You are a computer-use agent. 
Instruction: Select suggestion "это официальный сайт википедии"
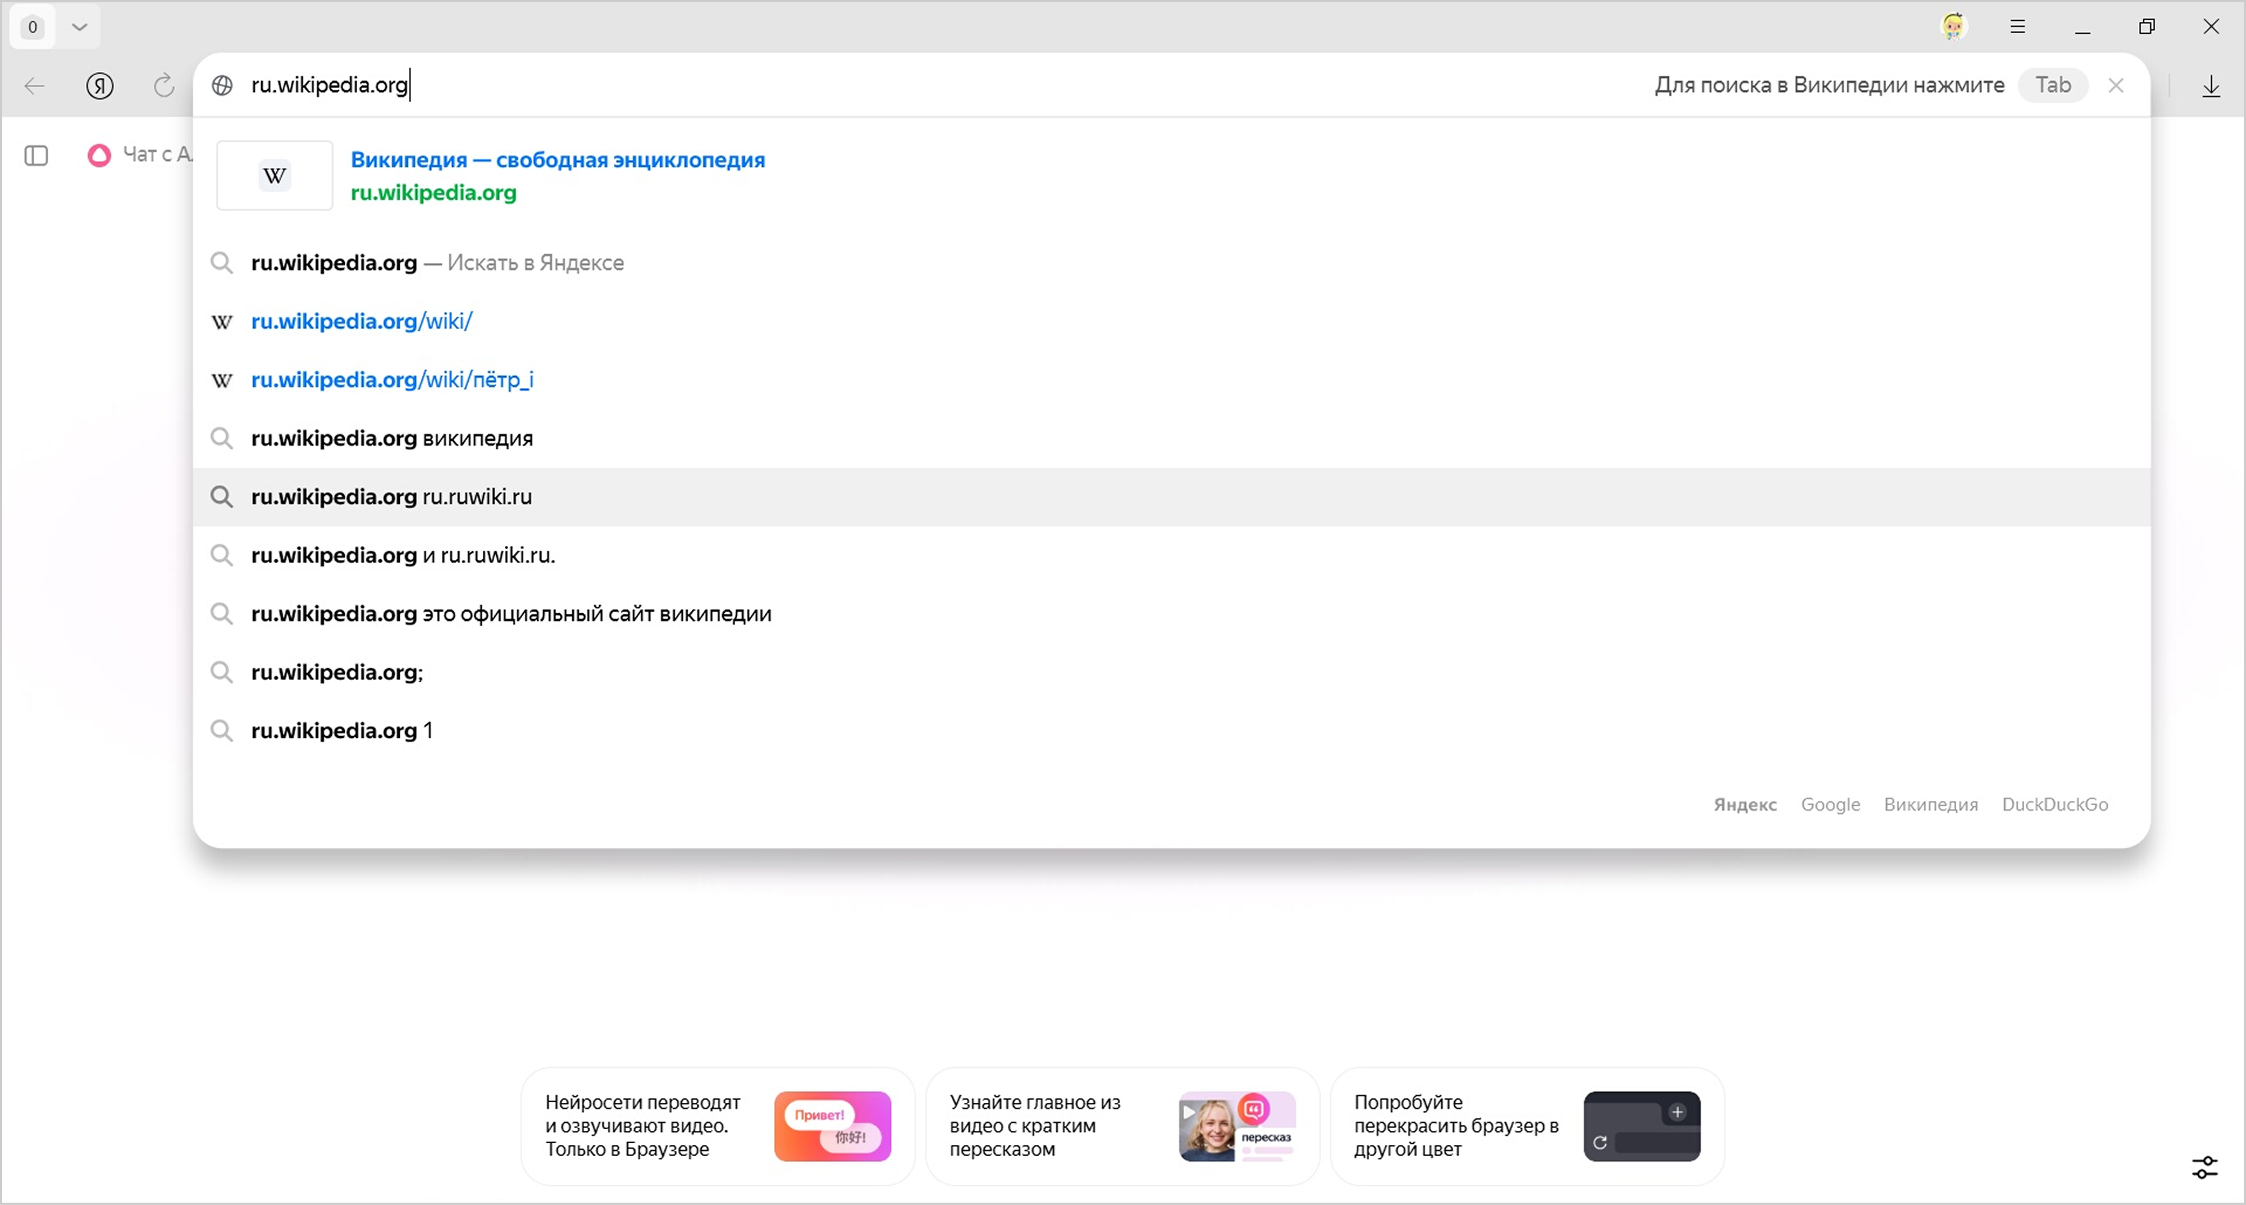pyautogui.click(x=510, y=614)
